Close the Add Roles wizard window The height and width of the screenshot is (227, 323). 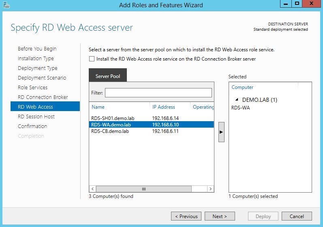coord(312,4)
